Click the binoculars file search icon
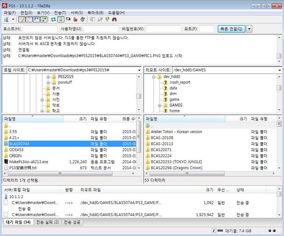284x236 pixels. 114,19
